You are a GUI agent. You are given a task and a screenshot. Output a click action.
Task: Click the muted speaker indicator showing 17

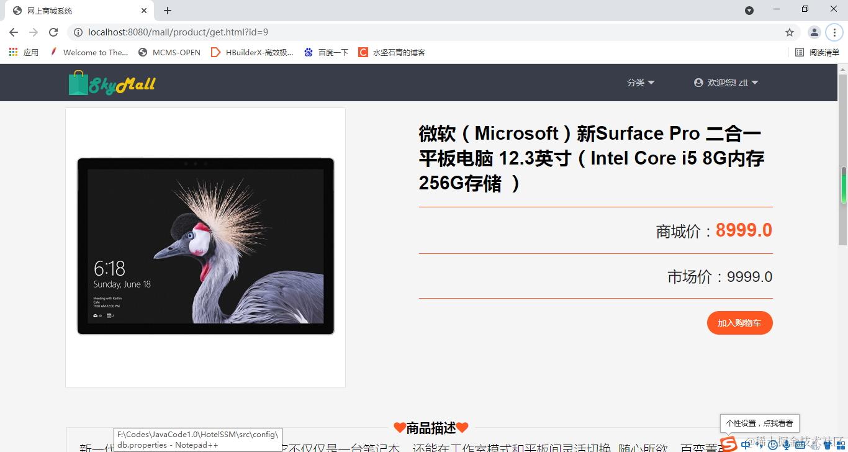815,445
